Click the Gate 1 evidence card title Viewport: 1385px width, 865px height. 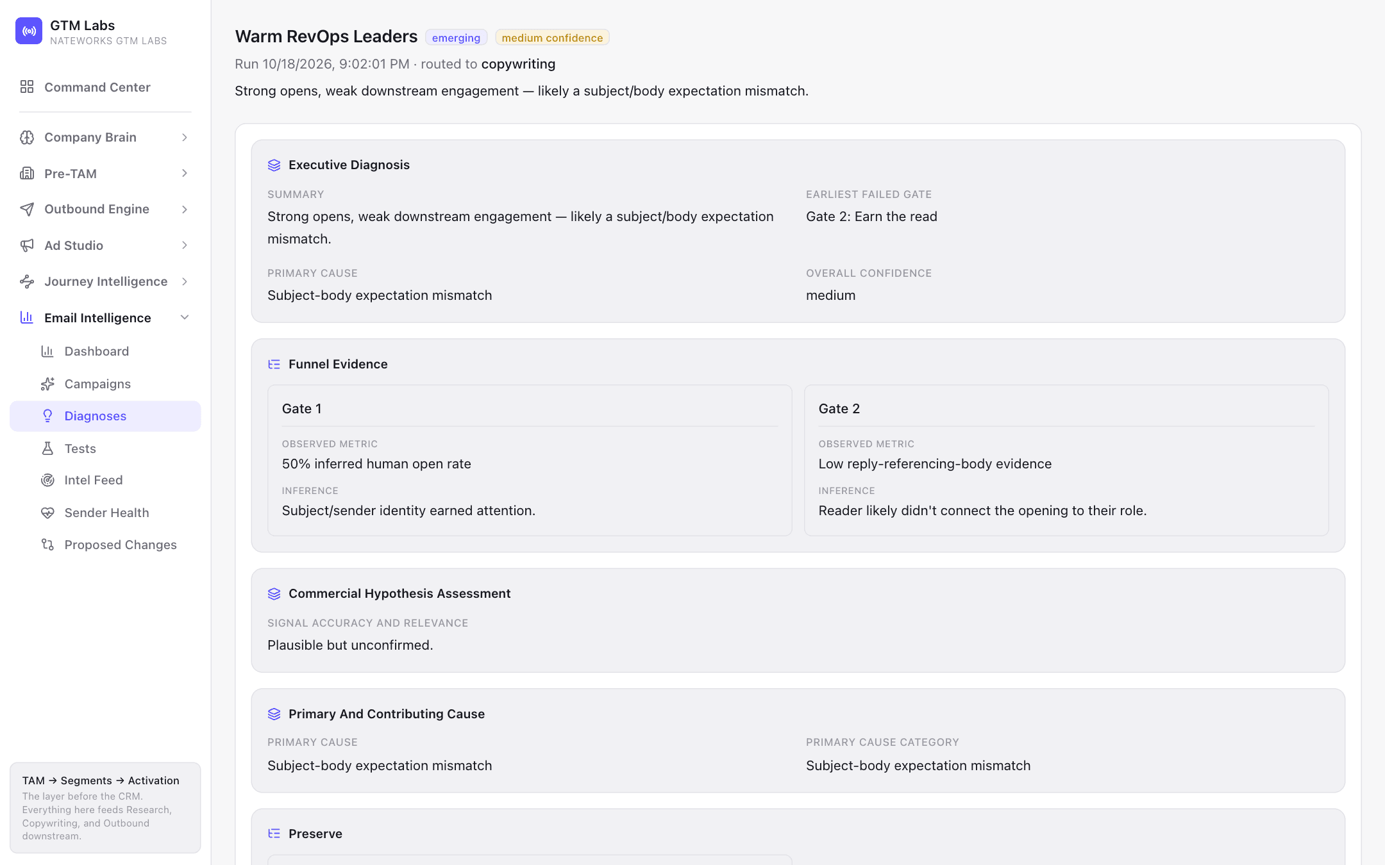click(x=302, y=409)
